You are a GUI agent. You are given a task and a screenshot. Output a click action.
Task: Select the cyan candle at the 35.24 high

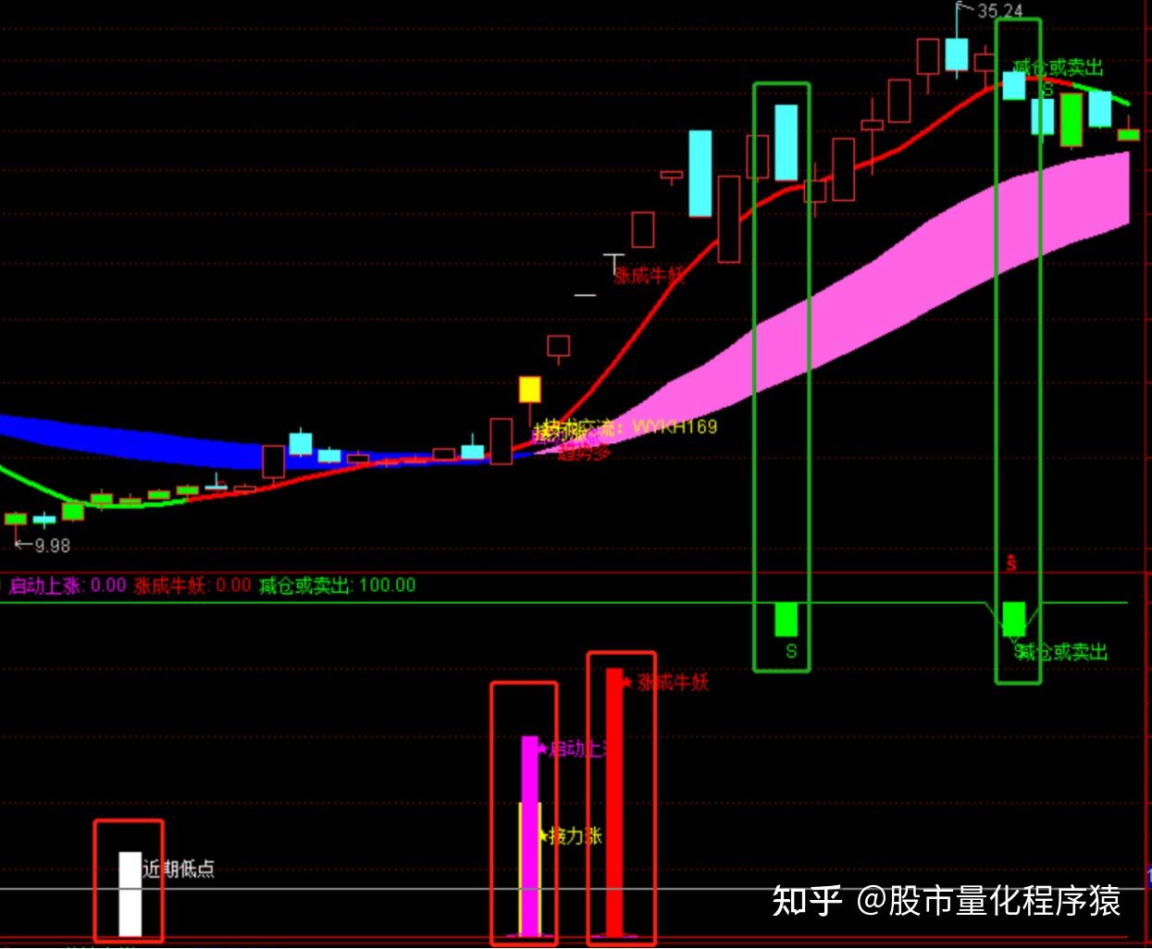tap(957, 55)
